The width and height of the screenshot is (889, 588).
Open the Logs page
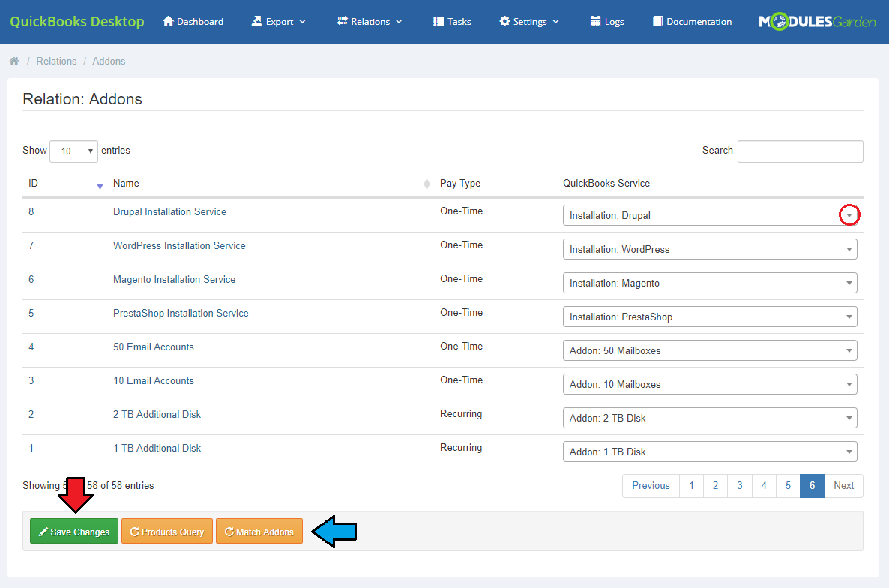[x=606, y=22]
